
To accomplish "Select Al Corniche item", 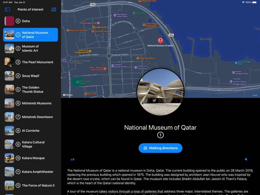I will coord(30,131).
